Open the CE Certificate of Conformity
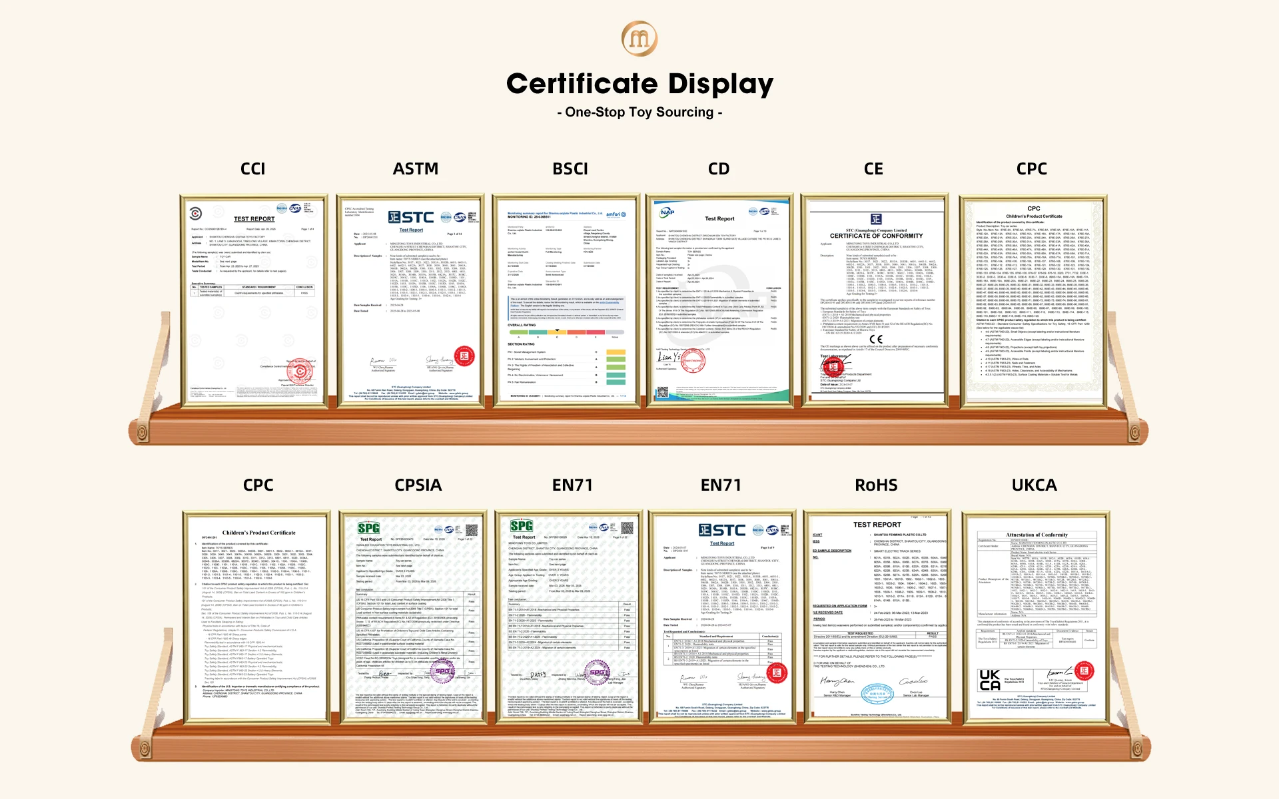Image resolution: width=1279 pixels, height=799 pixels. (x=875, y=300)
